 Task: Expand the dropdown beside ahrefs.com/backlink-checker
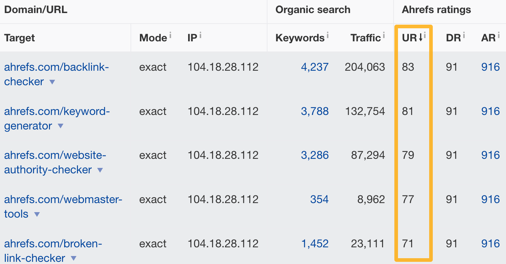[x=52, y=82]
